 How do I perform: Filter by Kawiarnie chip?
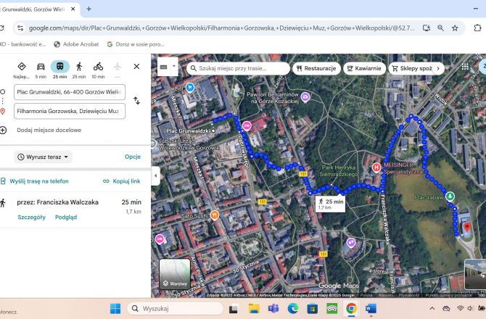coord(364,68)
